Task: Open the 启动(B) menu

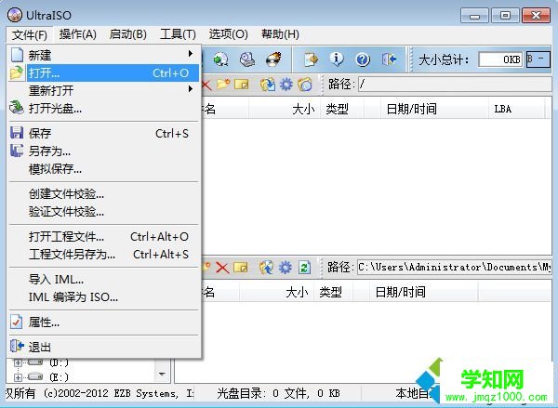Action: (x=128, y=34)
